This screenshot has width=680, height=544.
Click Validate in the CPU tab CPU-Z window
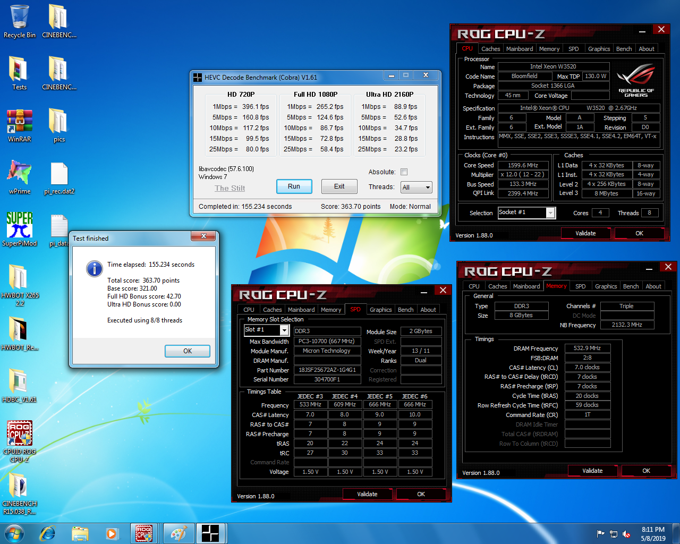point(585,233)
